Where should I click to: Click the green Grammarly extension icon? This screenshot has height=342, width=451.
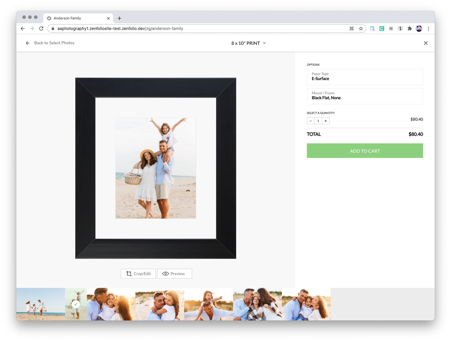pos(381,28)
